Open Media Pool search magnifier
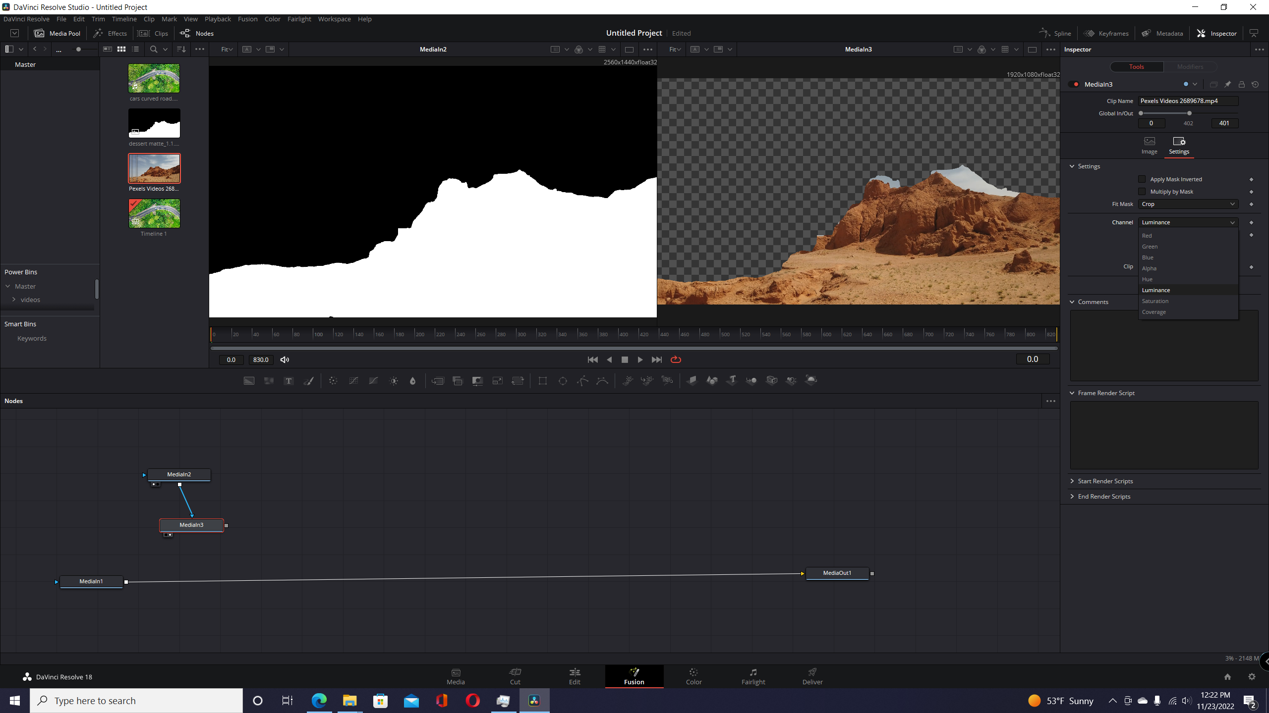 point(154,49)
